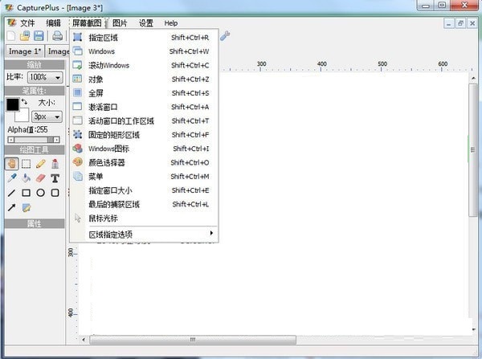This screenshot has height=359, width=482.
Task: Toggle 鼠标光标 capture option
Action: click(144, 218)
